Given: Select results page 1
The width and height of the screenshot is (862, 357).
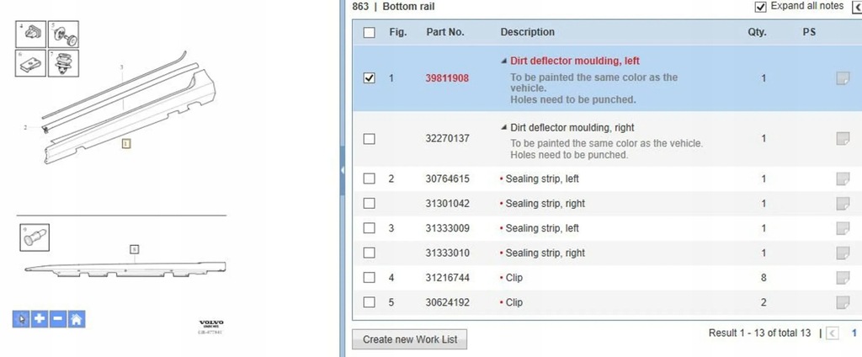Looking at the screenshot, I should [854, 333].
